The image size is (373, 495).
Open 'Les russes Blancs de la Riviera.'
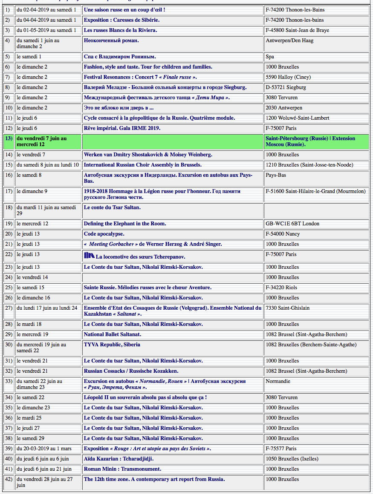point(120,30)
